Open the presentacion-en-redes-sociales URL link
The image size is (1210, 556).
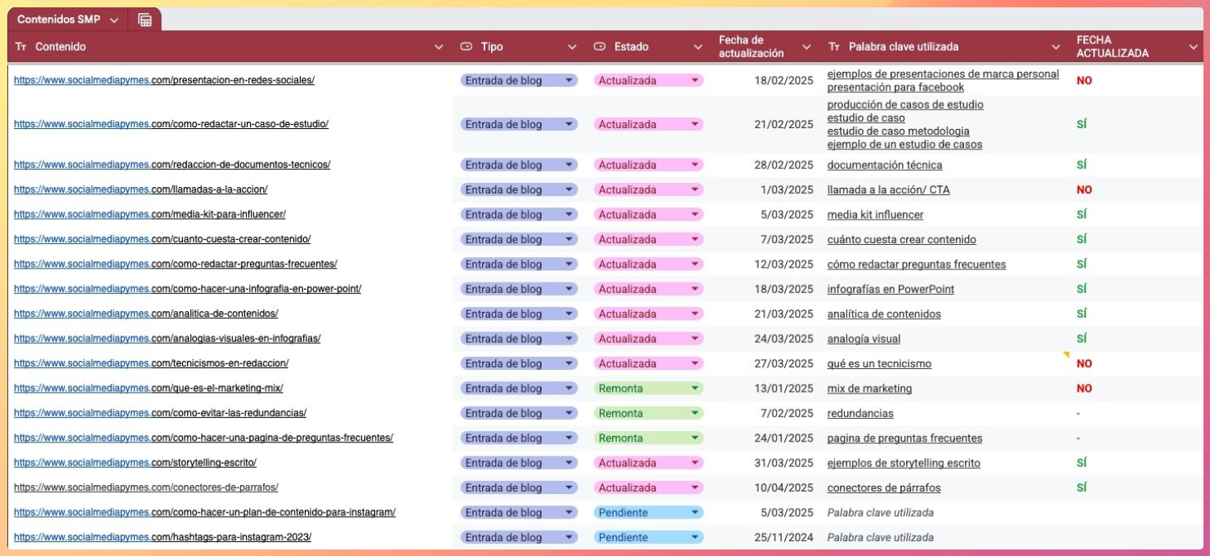[163, 80]
